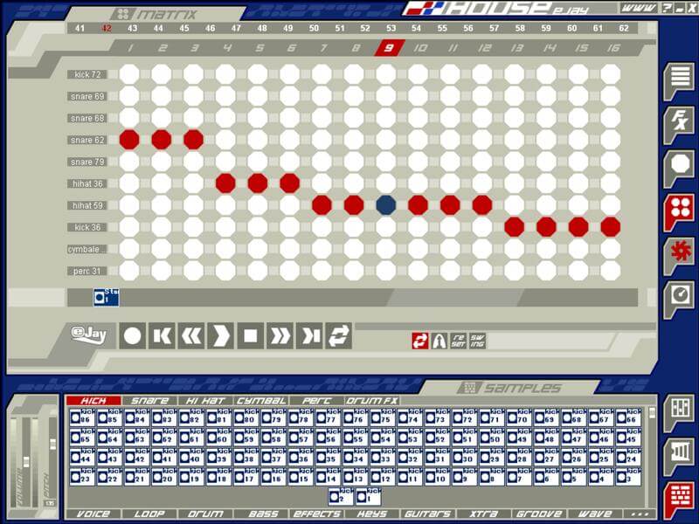The height and width of the screenshot is (524, 699).
Task: Click the play button in the transport
Action: pyautogui.click(x=222, y=335)
